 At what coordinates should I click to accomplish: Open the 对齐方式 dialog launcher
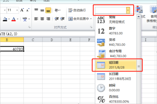tap(91, 27)
